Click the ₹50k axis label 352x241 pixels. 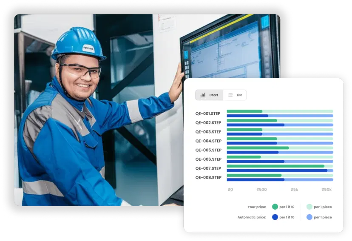[326, 190]
